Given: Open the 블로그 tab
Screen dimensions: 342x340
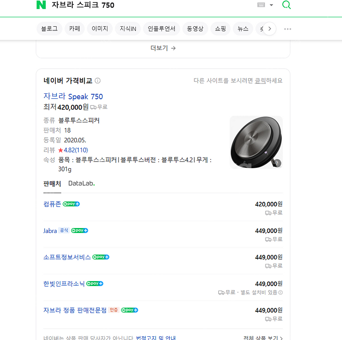Looking at the screenshot, I should [x=49, y=29].
